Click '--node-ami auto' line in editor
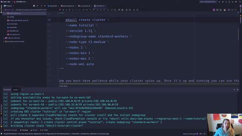The image size is (242, 136). pos(80,64)
